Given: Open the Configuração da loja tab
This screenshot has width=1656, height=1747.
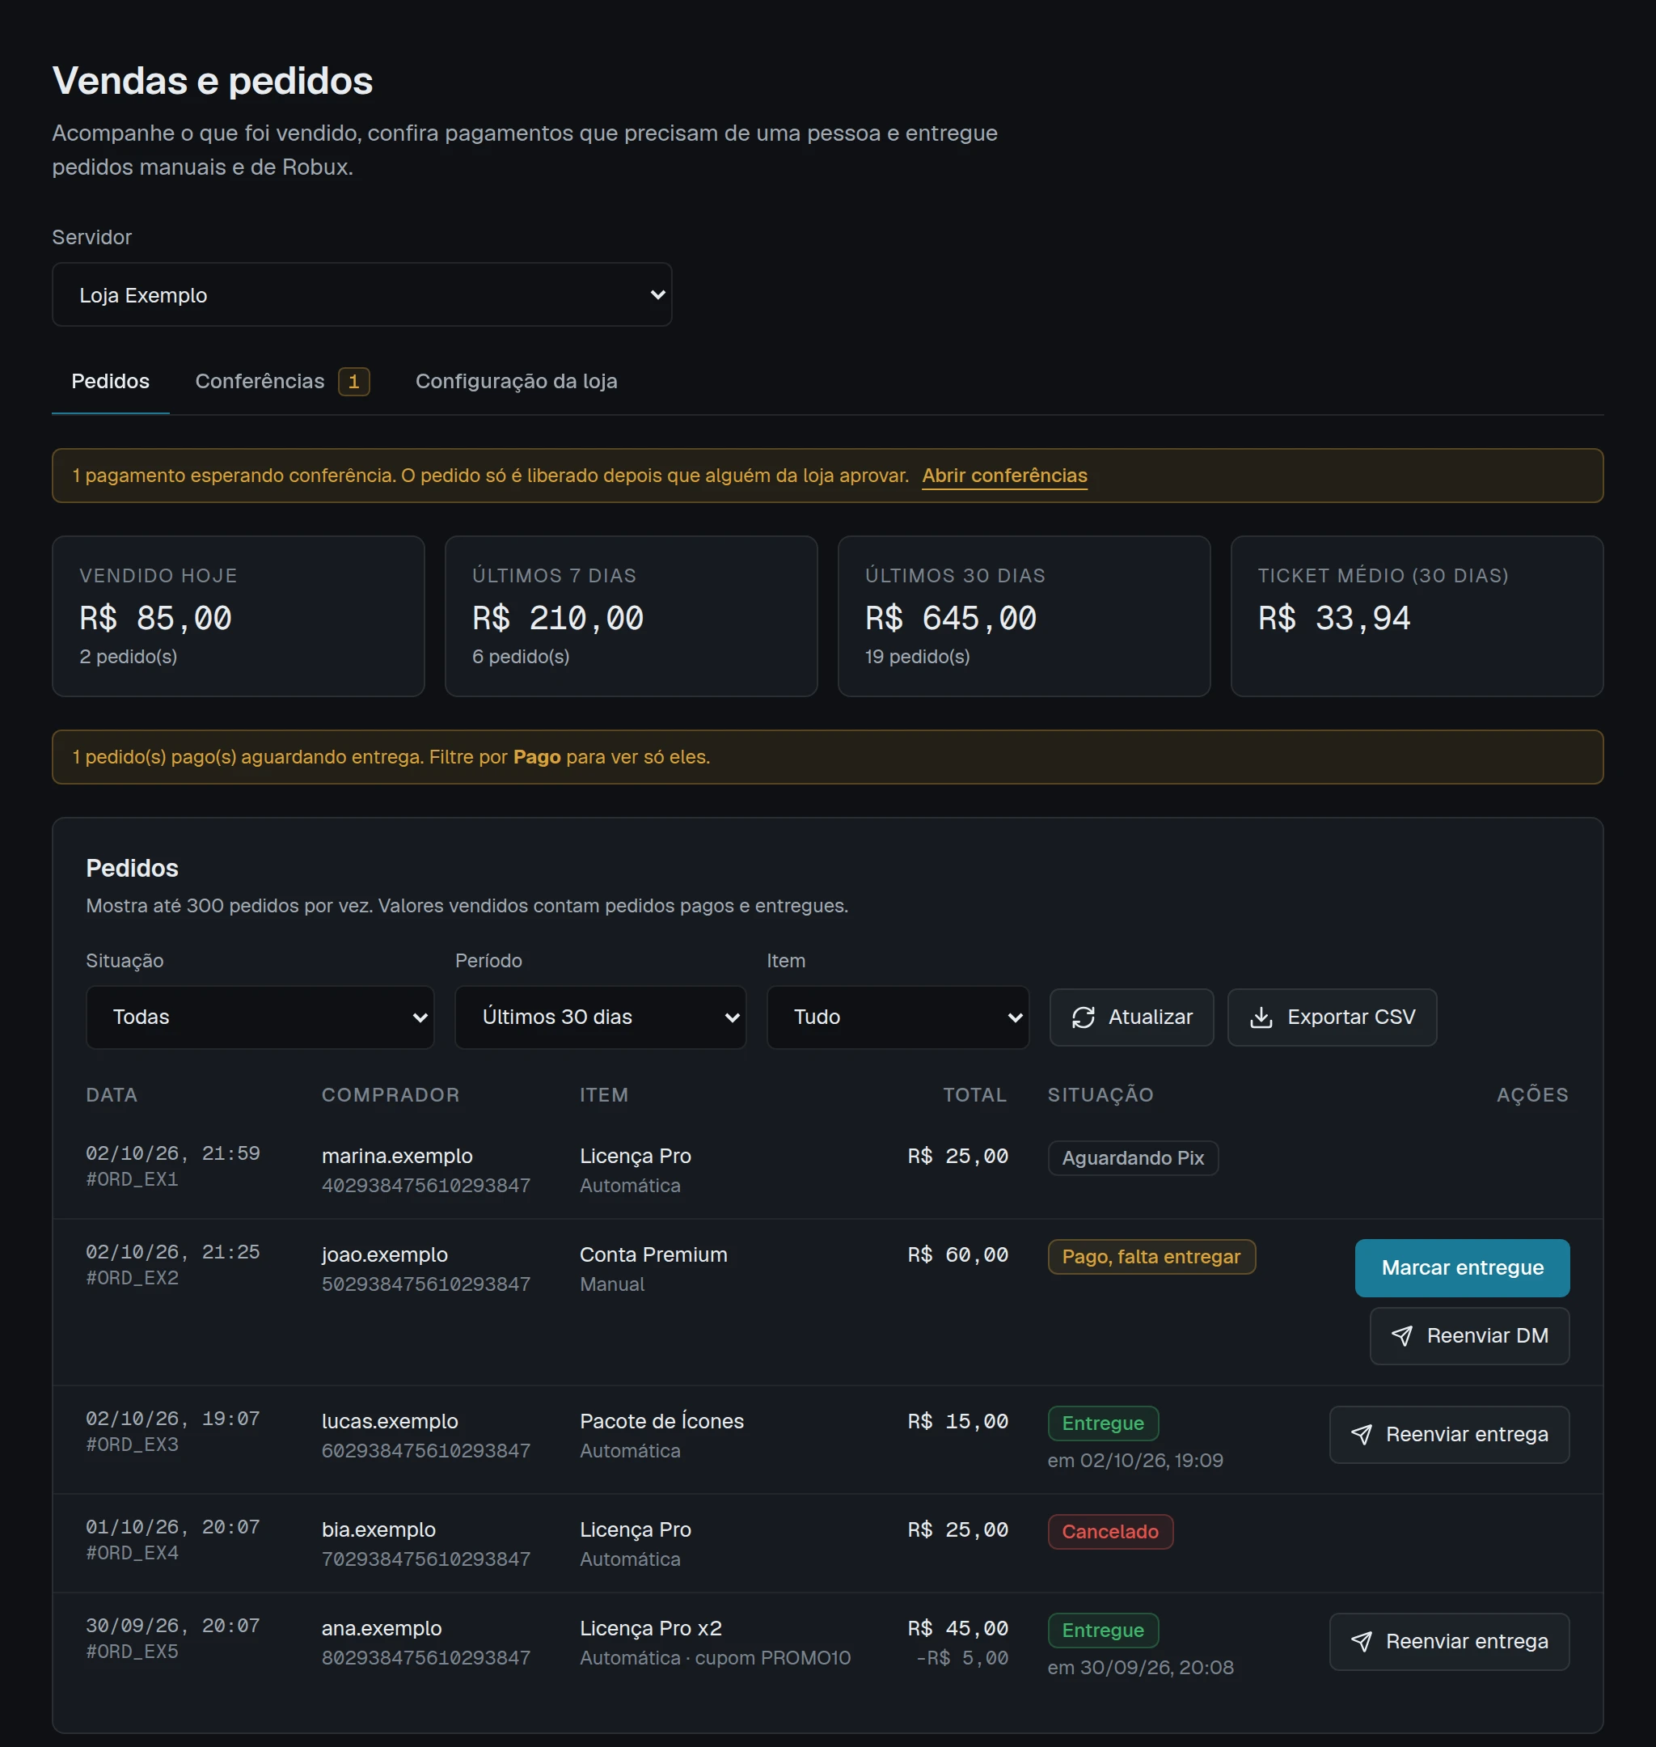Looking at the screenshot, I should point(517,382).
